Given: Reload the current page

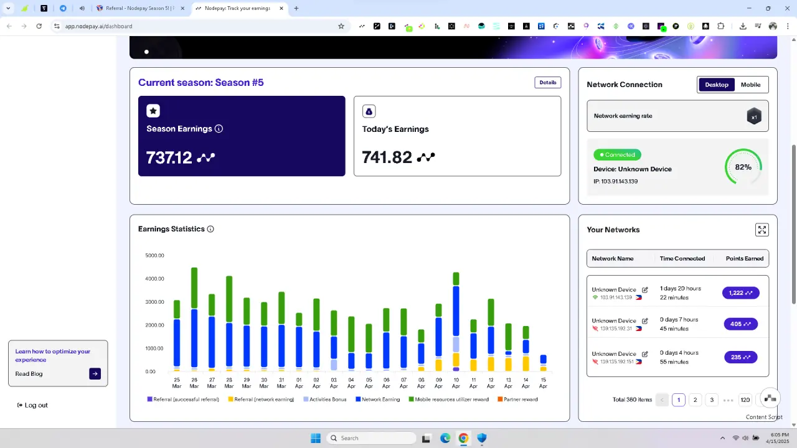Looking at the screenshot, I should point(39,26).
